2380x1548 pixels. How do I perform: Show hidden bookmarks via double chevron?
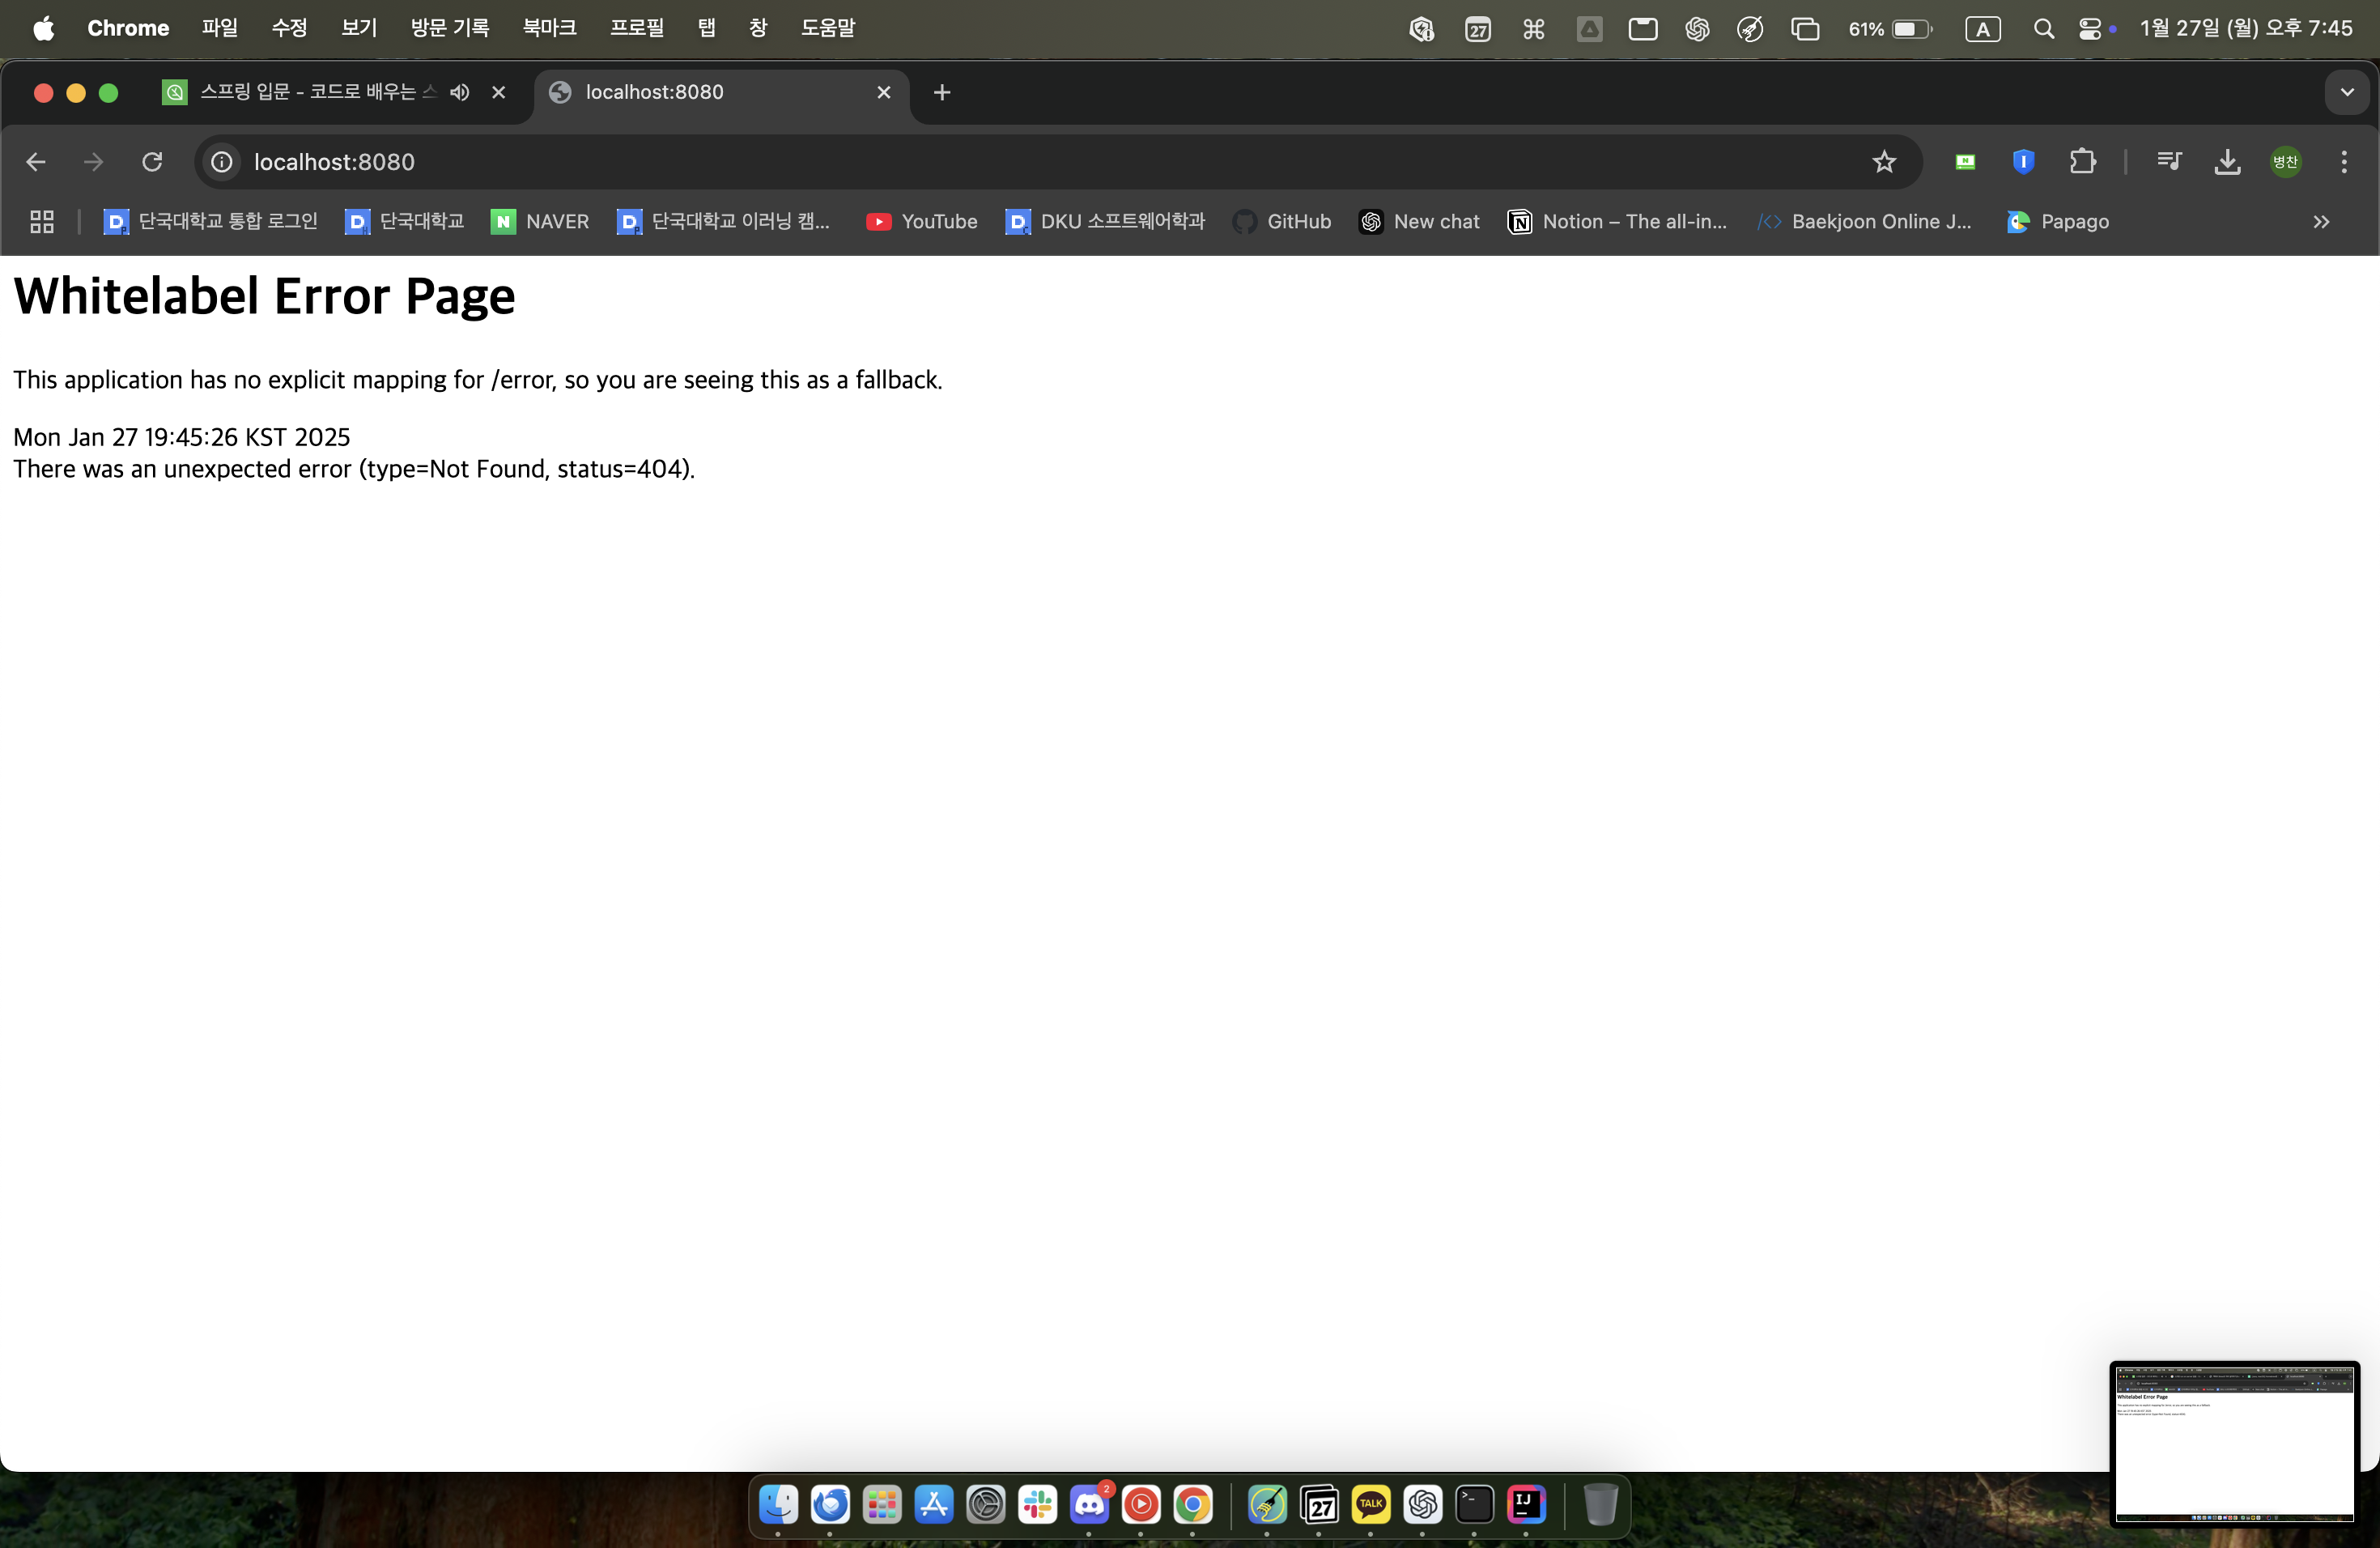click(2321, 222)
